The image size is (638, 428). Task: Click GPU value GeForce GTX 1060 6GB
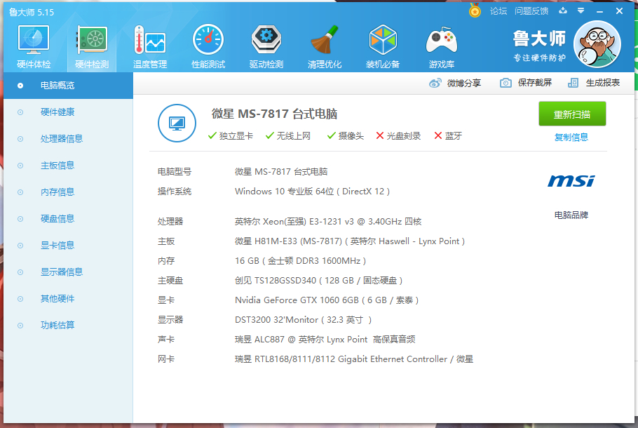click(x=327, y=300)
